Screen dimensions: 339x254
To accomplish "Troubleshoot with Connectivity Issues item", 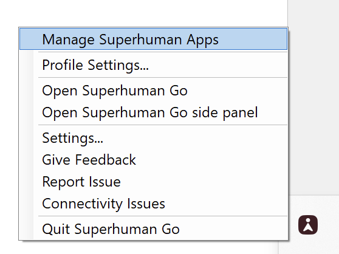I will (153, 204).
